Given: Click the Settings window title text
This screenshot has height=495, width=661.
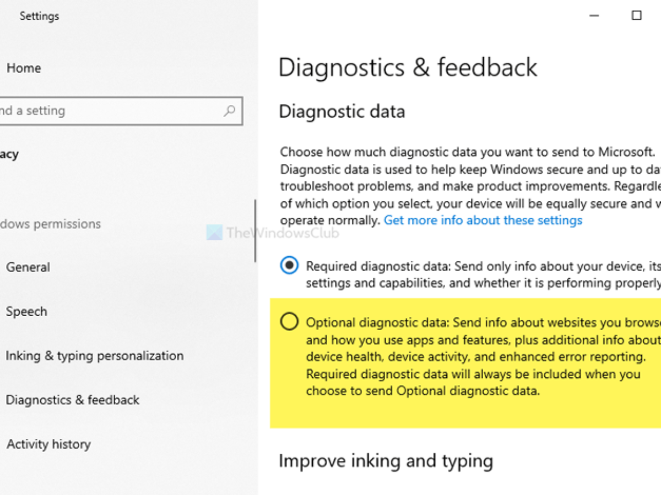Looking at the screenshot, I should (39, 16).
